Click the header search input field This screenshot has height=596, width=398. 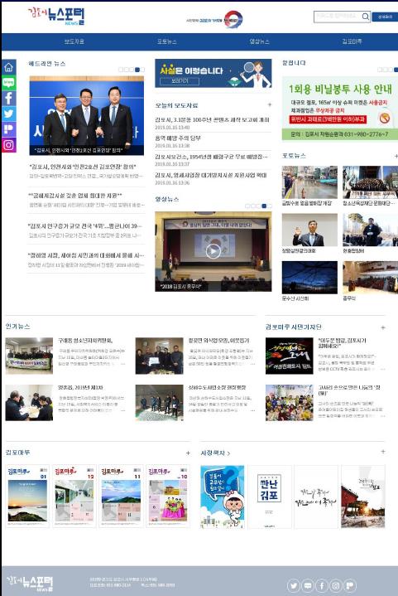(x=338, y=17)
